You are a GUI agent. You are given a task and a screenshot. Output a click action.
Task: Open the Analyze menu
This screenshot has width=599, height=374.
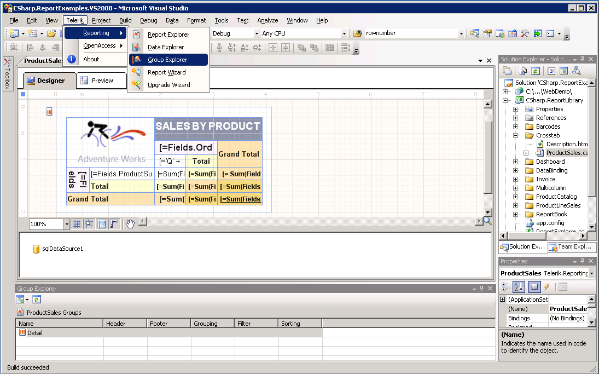click(267, 20)
